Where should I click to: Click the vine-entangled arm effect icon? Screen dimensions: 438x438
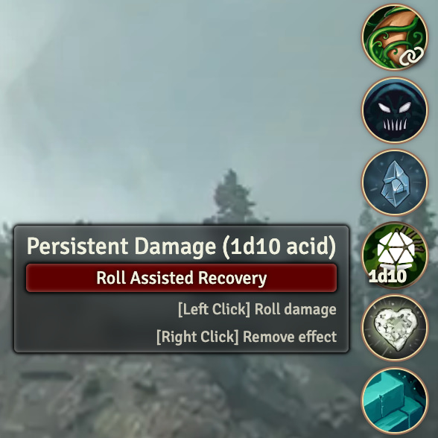tap(394, 37)
